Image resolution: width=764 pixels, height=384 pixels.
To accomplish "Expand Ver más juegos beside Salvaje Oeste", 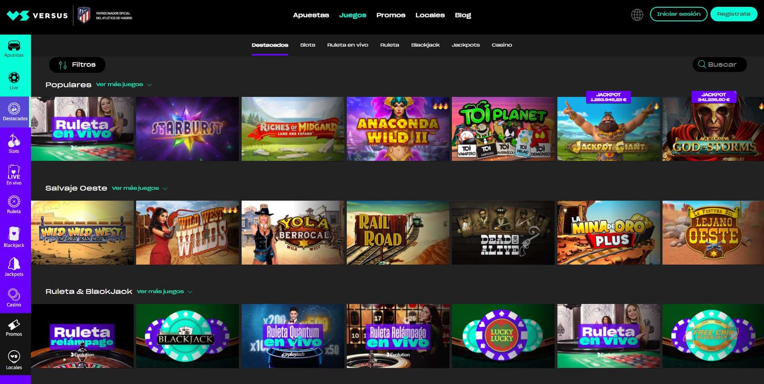I will pyautogui.click(x=139, y=188).
